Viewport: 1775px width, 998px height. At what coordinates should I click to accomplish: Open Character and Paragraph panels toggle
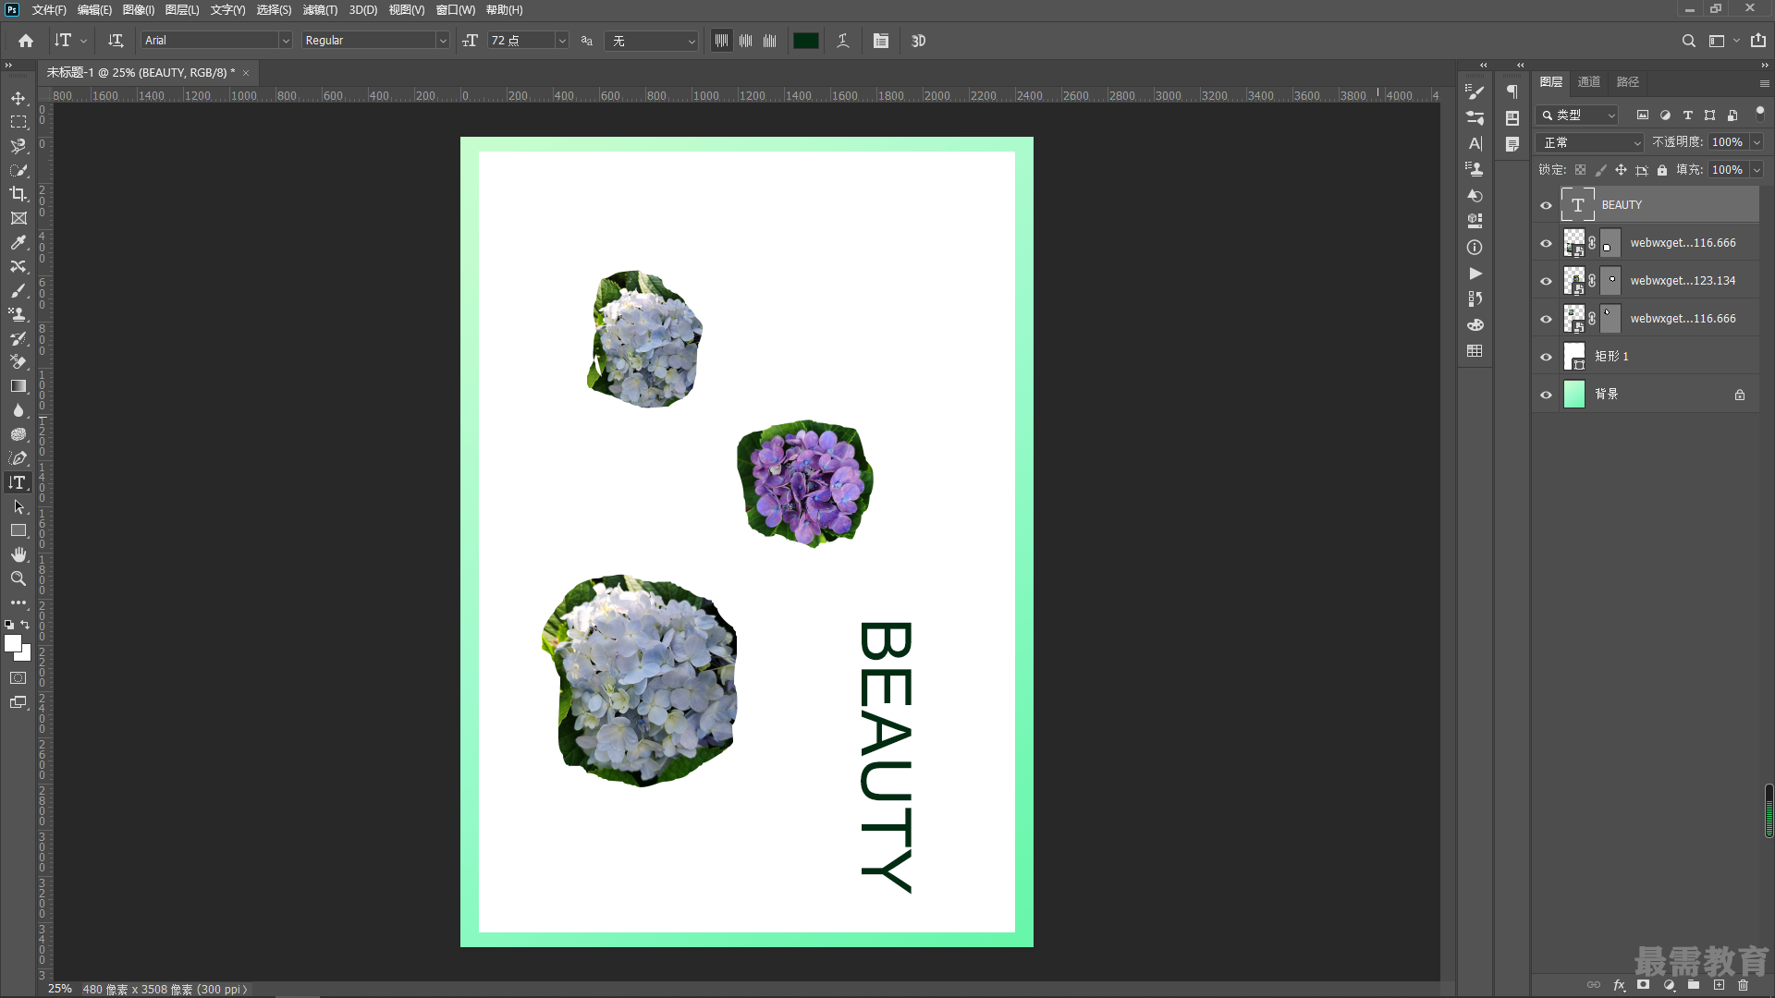(x=881, y=41)
